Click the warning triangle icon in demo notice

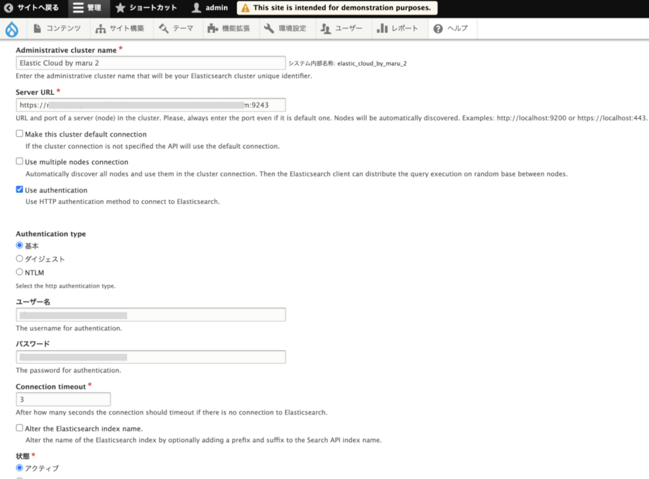246,8
